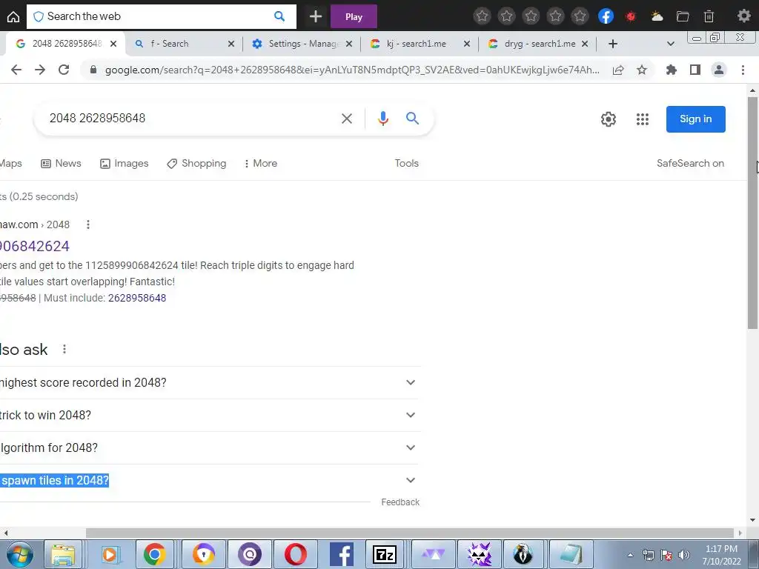Bookmark this page with the star icon

pos(642,70)
